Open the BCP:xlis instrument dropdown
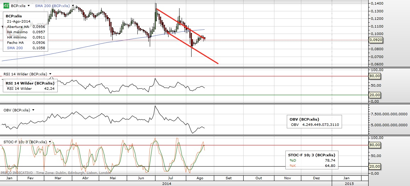The width and height of the screenshot is (410, 186). (28, 6)
